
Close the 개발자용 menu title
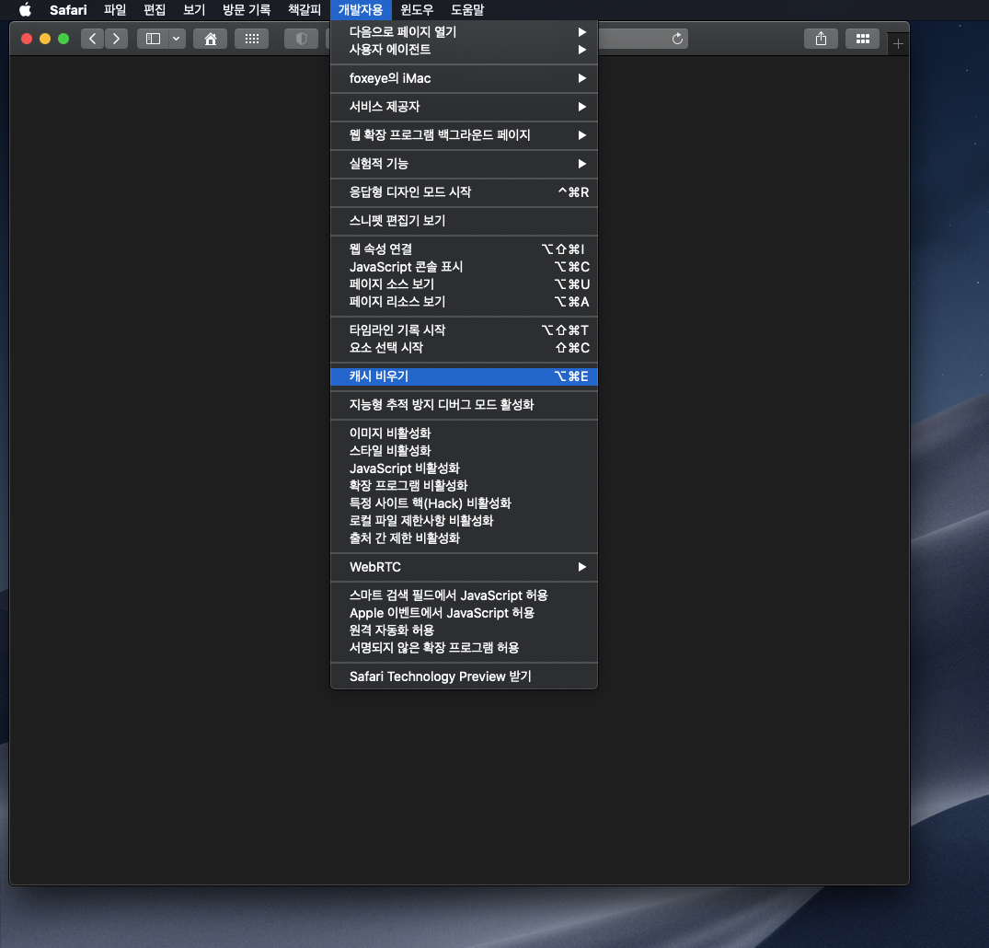(361, 9)
